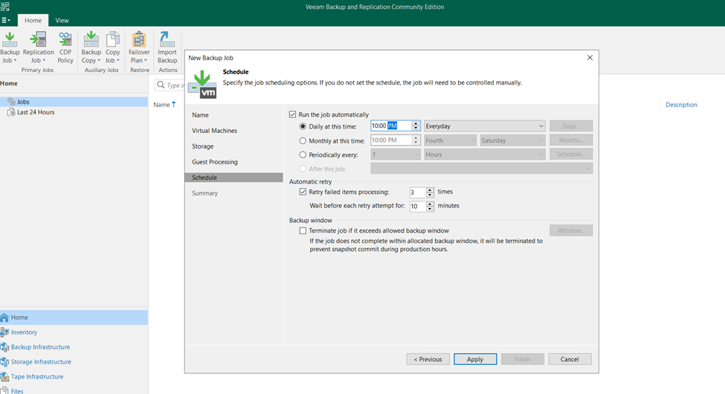Viewport: 725px width, 394px height.
Task: Click the Apply button
Action: pos(475,359)
